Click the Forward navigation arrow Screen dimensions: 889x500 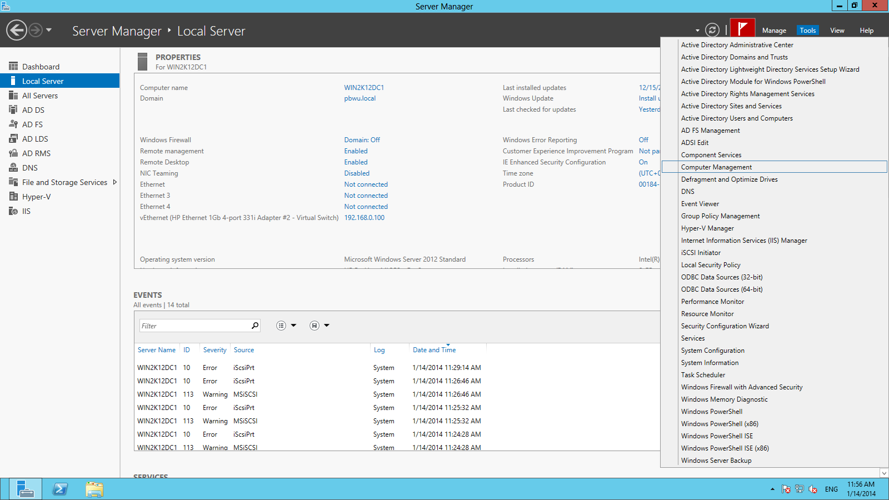point(36,30)
